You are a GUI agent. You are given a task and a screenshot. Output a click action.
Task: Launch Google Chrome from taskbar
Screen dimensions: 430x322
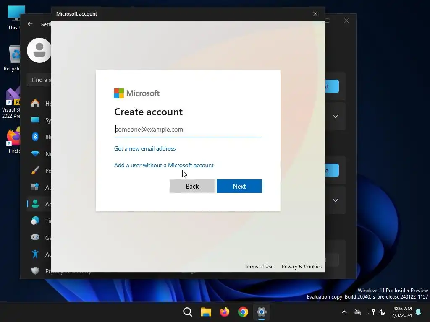tap(243, 312)
